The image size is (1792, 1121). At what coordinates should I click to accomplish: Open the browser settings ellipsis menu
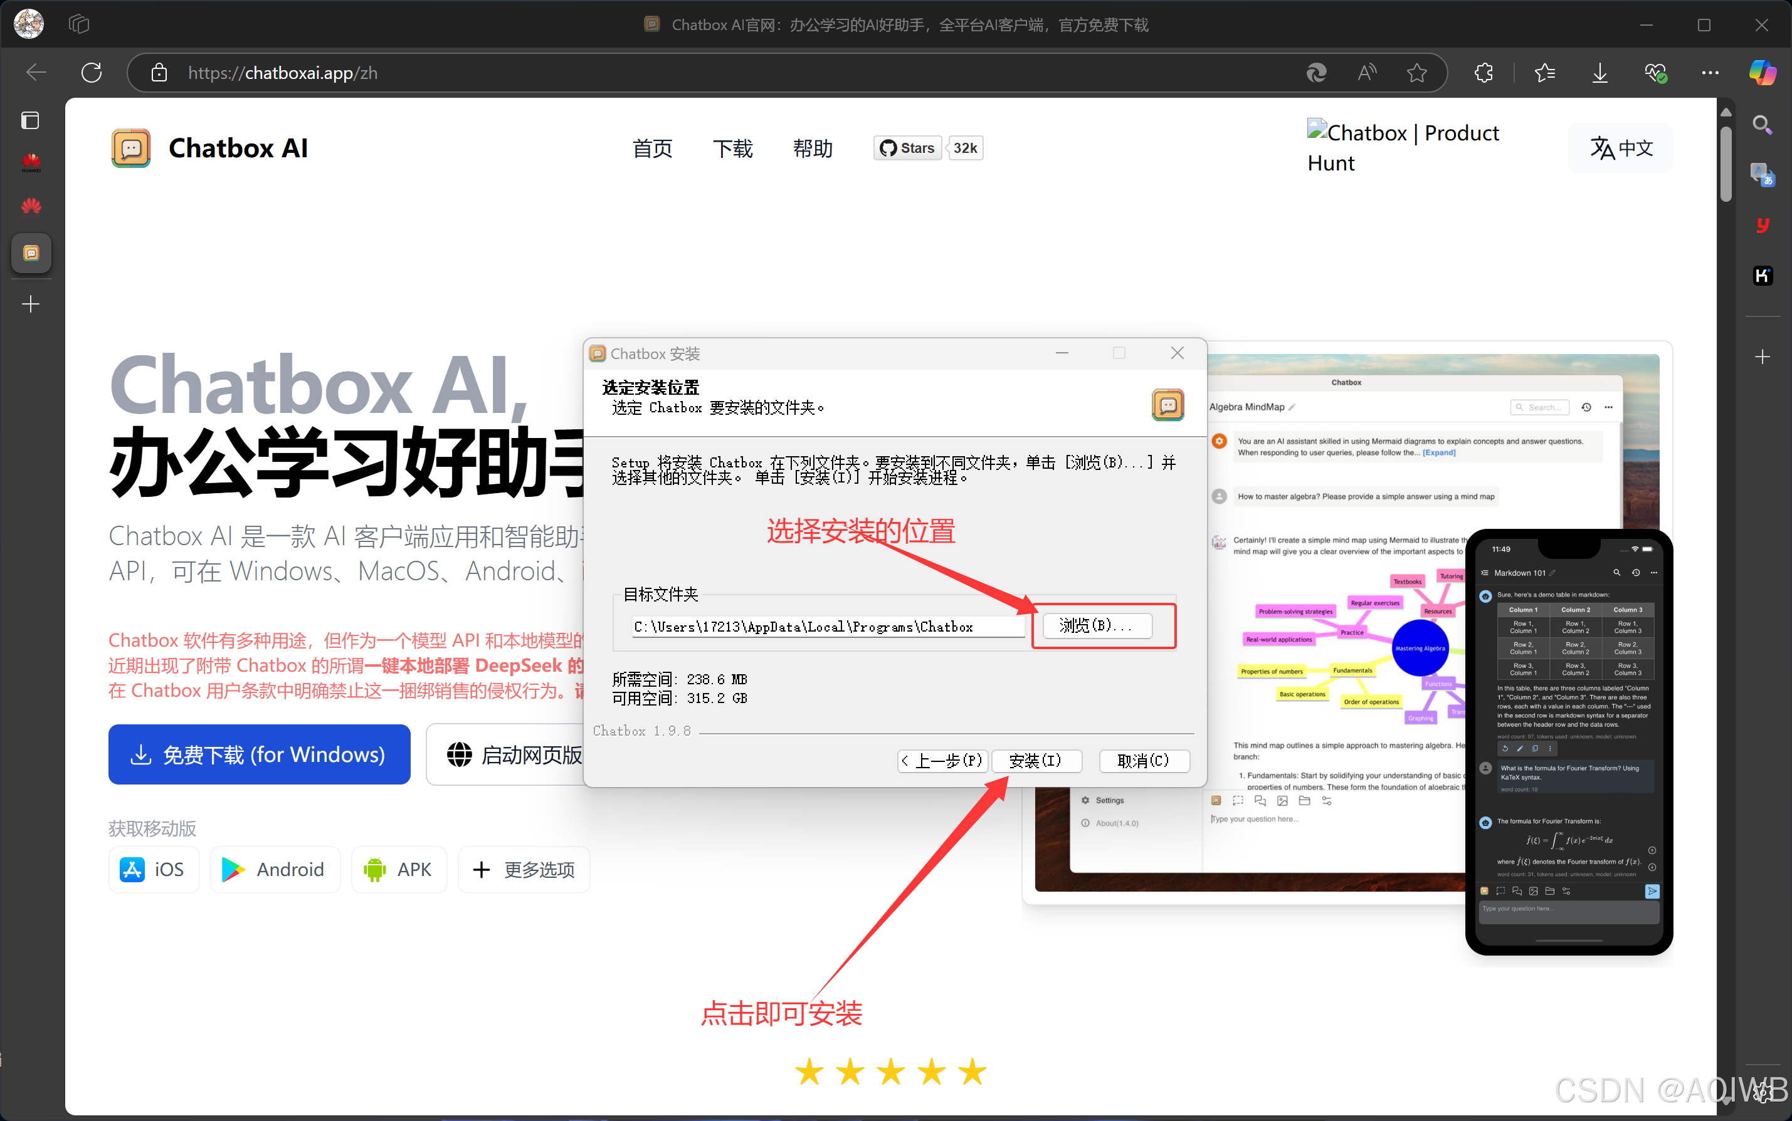pyautogui.click(x=1710, y=72)
